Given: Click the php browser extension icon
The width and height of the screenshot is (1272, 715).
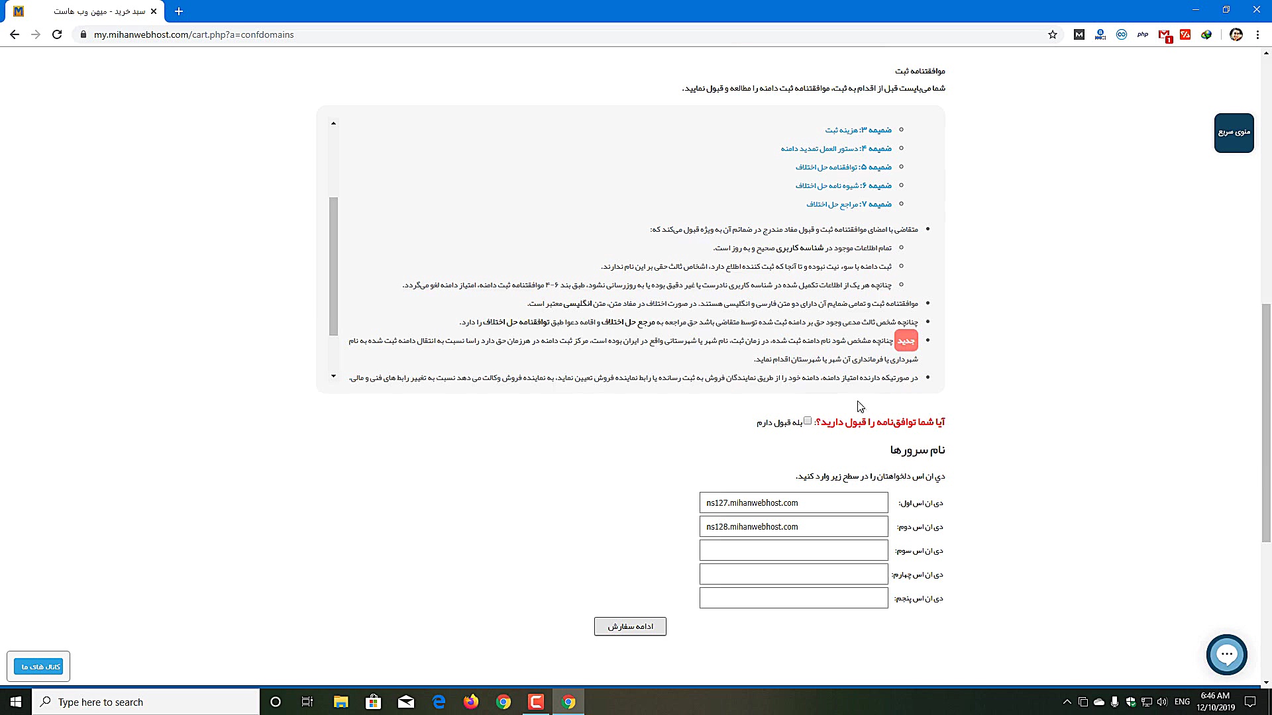Looking at the screenshot, I should click(1143, 34).
